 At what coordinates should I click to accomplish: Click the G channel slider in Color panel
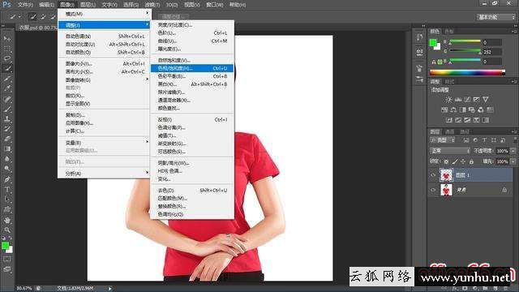[465, 51]
